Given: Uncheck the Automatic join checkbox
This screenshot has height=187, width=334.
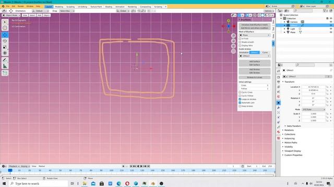Looking at the screenshot, I should [x=240, y=103].
